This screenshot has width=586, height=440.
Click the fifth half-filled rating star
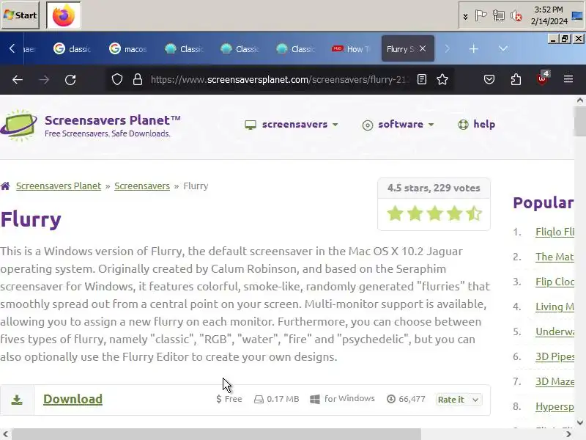pyautogui.click(x=474, y=213)
